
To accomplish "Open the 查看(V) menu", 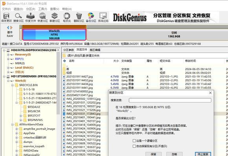I will click(55, 9).
